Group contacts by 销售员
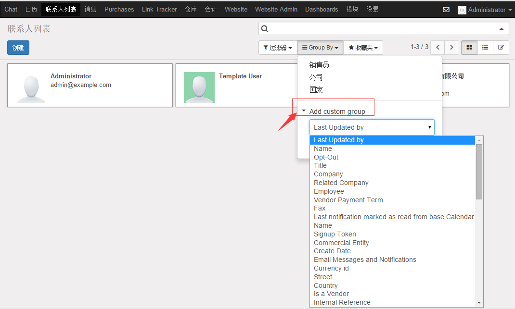This screenshot has width=515, height=309. click(320, 65)
